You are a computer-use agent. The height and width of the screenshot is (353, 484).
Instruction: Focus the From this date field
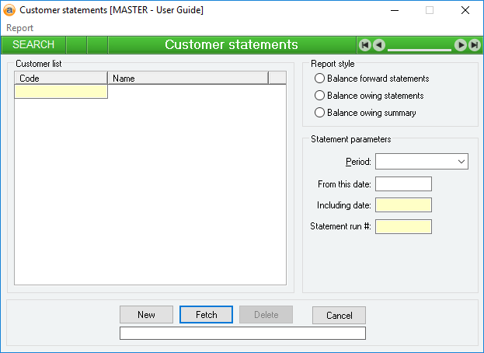pos(403,184)
